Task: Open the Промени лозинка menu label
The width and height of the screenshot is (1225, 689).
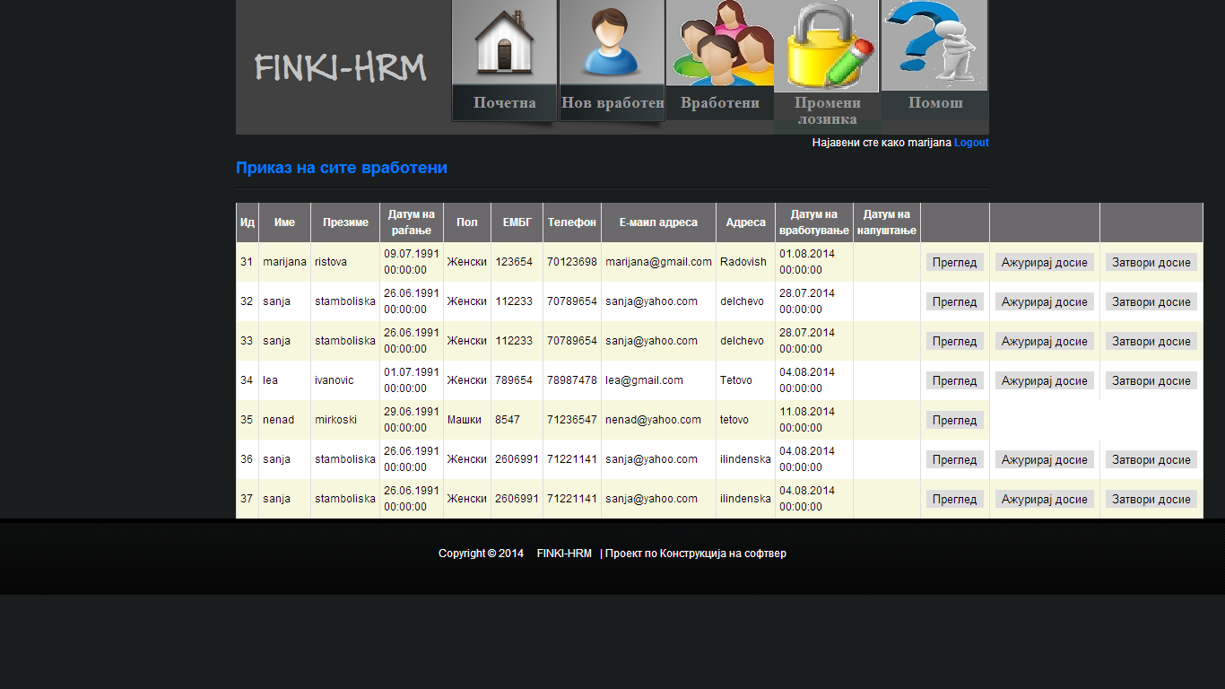Action: click(827, 111)
